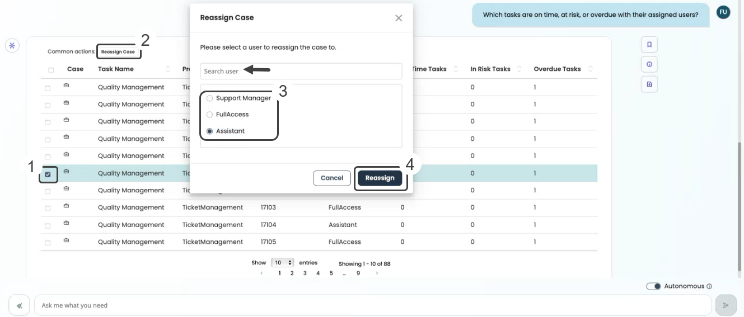Viewport: 744px width, 317px height.
Task: Click the Search user input field
Action: pyautogui.click(x=301, y=71)
